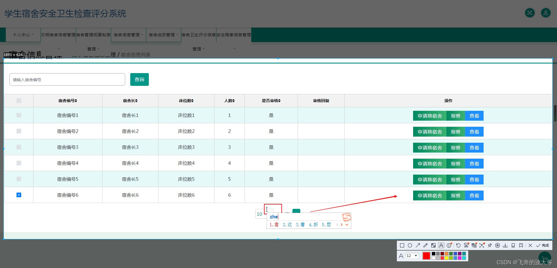
Task: Sort by 人数 column
Action: 229,101
